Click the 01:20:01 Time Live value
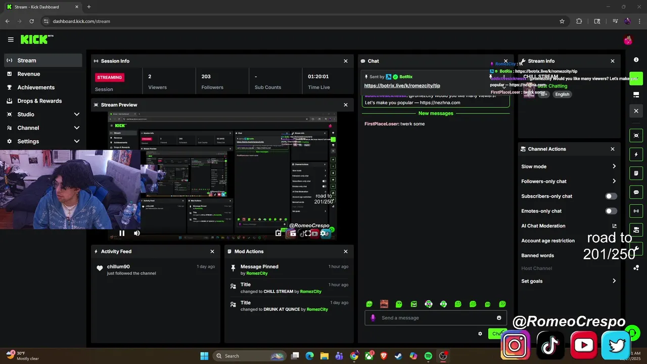 318,77
